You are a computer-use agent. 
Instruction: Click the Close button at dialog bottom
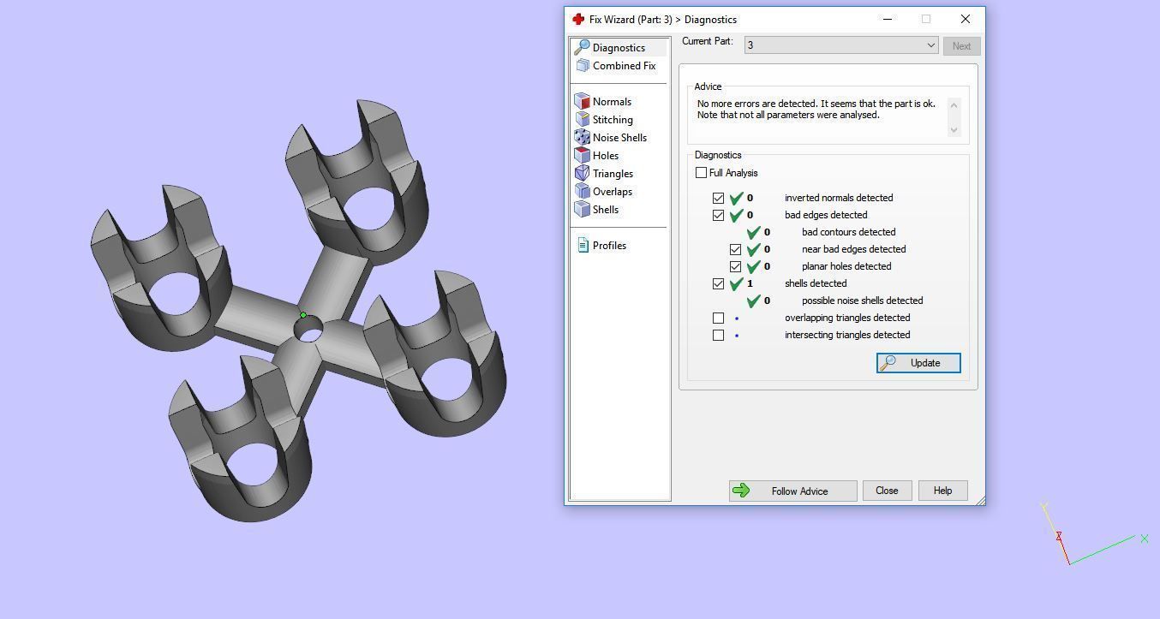point(887,491)
